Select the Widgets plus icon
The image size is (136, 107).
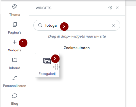15,42
